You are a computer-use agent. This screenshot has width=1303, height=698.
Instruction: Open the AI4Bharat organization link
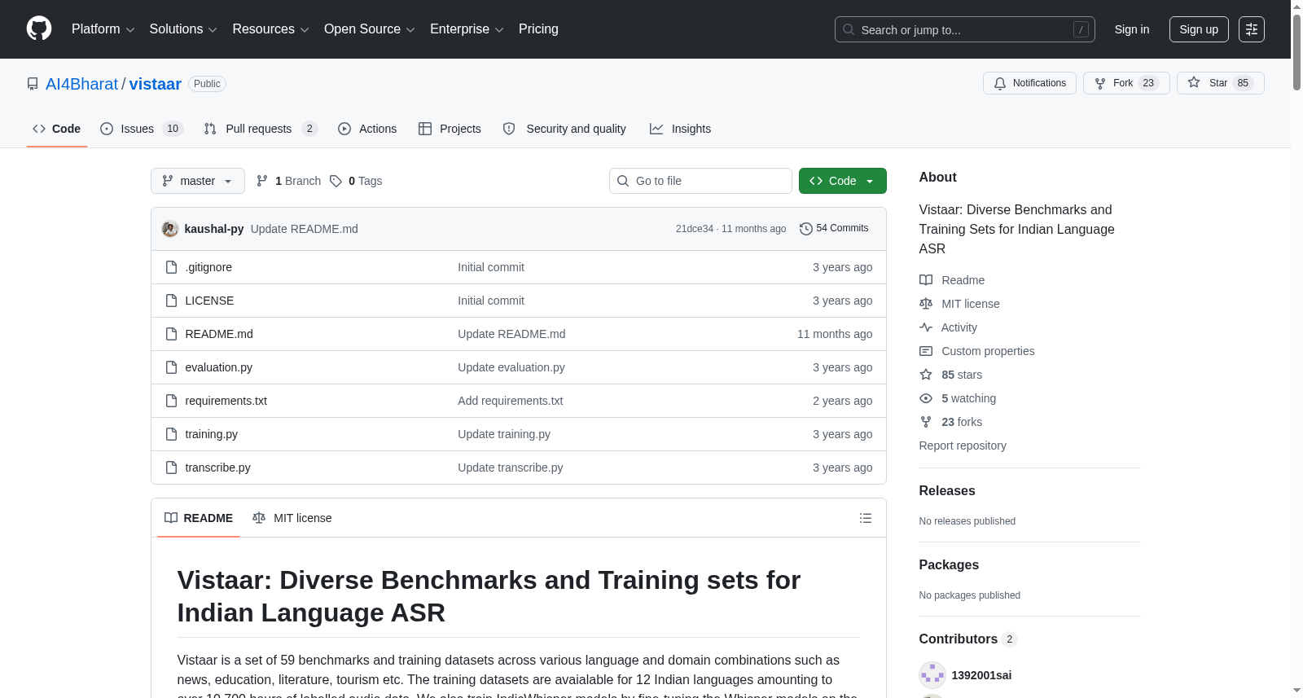click(x=82, y=84)
